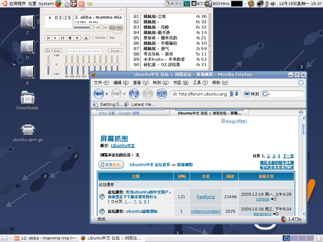Select playlist track 88 零点乐队 - 放弃
The height and width of the screenshot is (242, 323).
pyautogui.click(x=170, y=54)
